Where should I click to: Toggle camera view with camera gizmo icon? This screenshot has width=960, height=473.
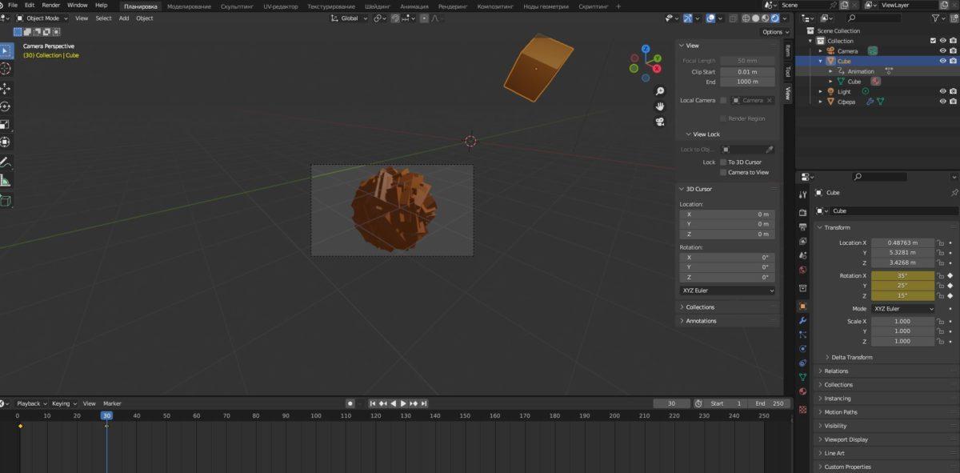click(660, 122)
